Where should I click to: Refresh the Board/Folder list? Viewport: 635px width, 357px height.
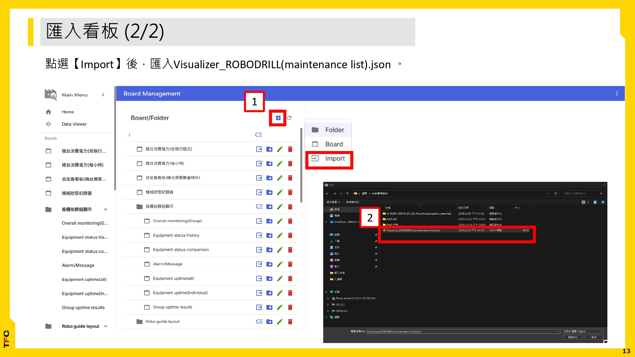pos(289,118)
